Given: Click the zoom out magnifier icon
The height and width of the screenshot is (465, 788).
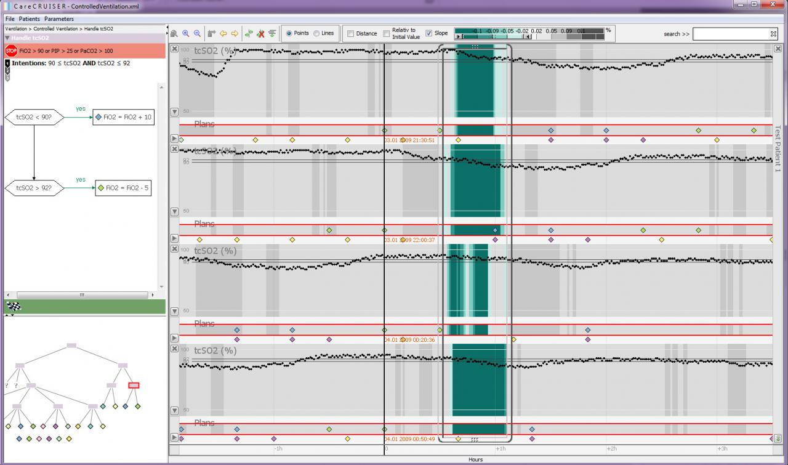Looking at the screenshot, I should pyautogui.click(x=197, y=34).
